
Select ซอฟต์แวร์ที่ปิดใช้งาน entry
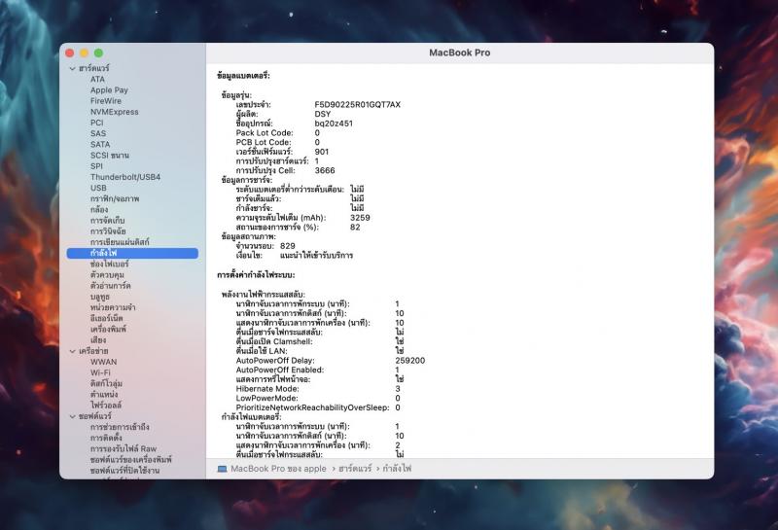pyautogui.click(x=125, y=471)
